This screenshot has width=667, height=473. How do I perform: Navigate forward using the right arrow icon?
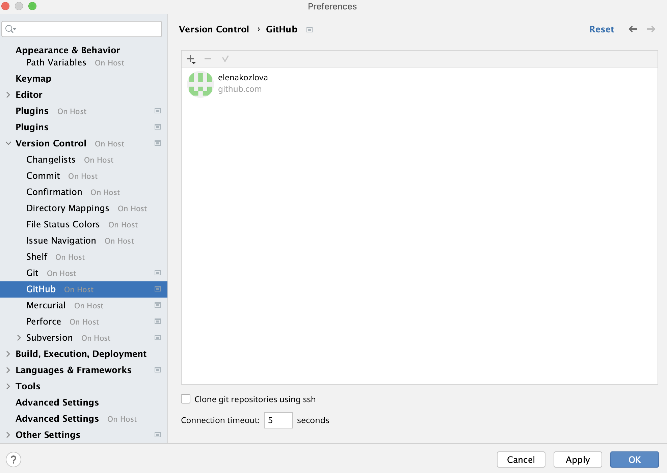651,29
